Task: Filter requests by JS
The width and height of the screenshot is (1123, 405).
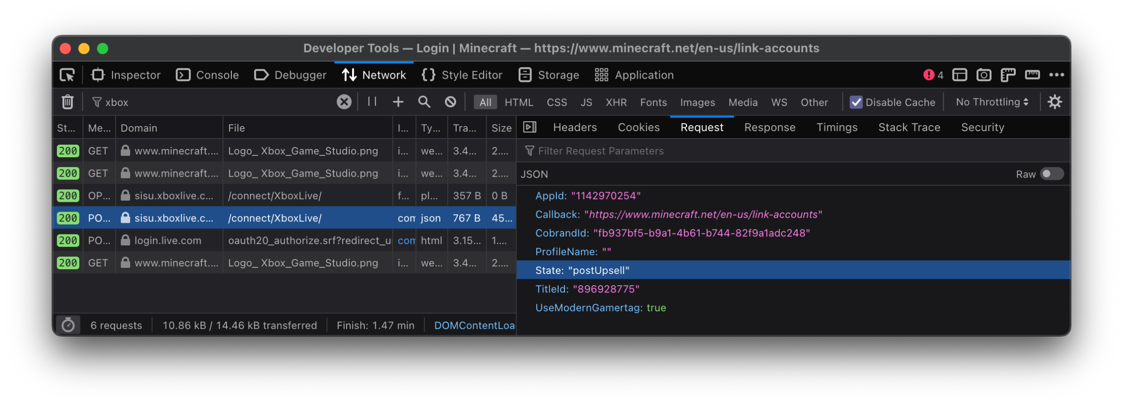Action: point(586,102)
